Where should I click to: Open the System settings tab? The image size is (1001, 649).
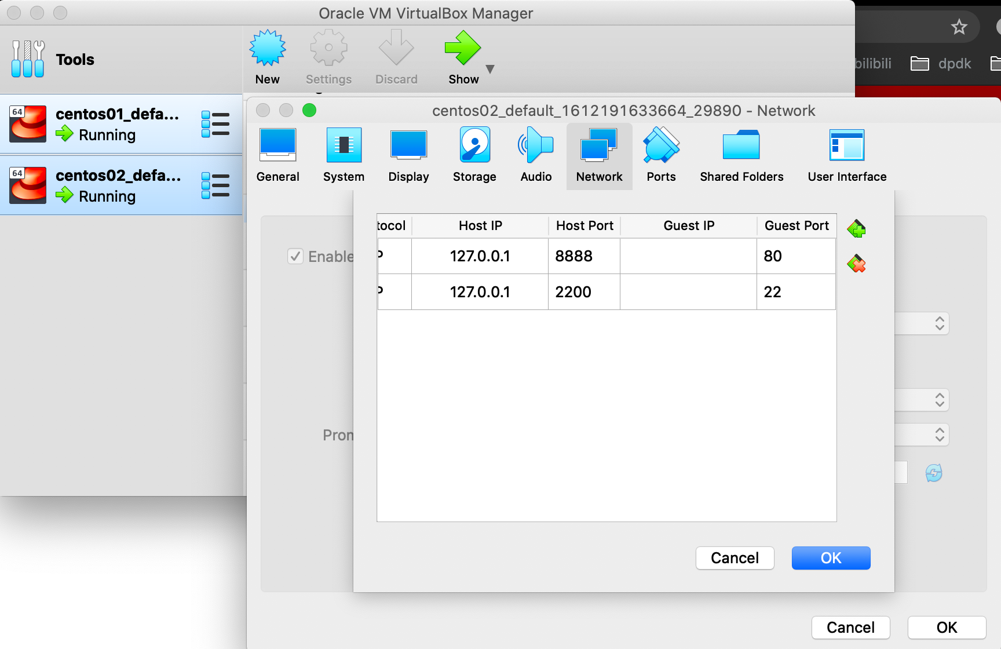344,156
